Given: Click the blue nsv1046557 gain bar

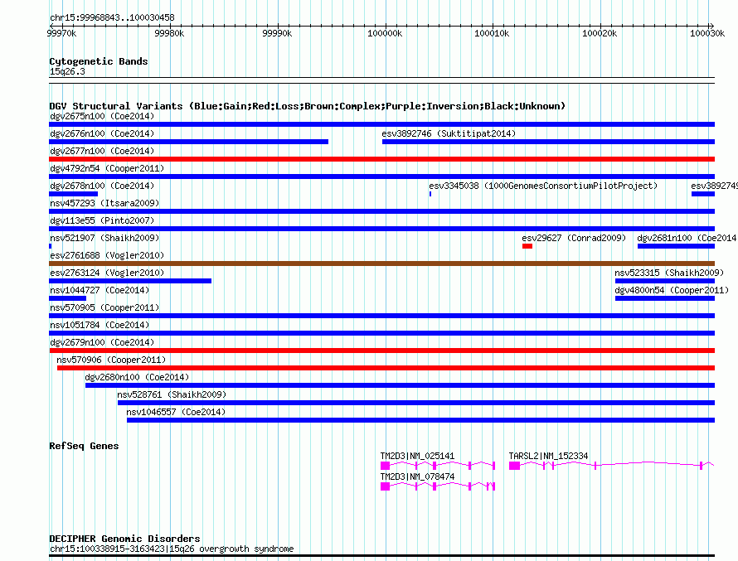Looking at the screenshot, I should coord(420,420).
